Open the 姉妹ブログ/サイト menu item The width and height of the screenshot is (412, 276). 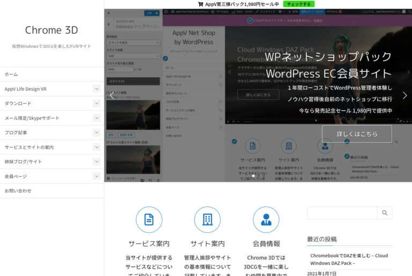click(23, 162)
